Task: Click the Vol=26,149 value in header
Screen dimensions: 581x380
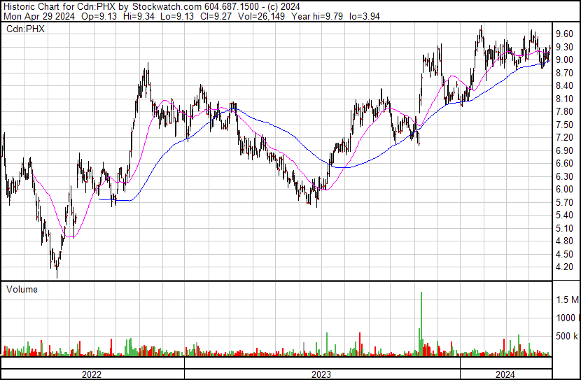Action: click(261, 16)
